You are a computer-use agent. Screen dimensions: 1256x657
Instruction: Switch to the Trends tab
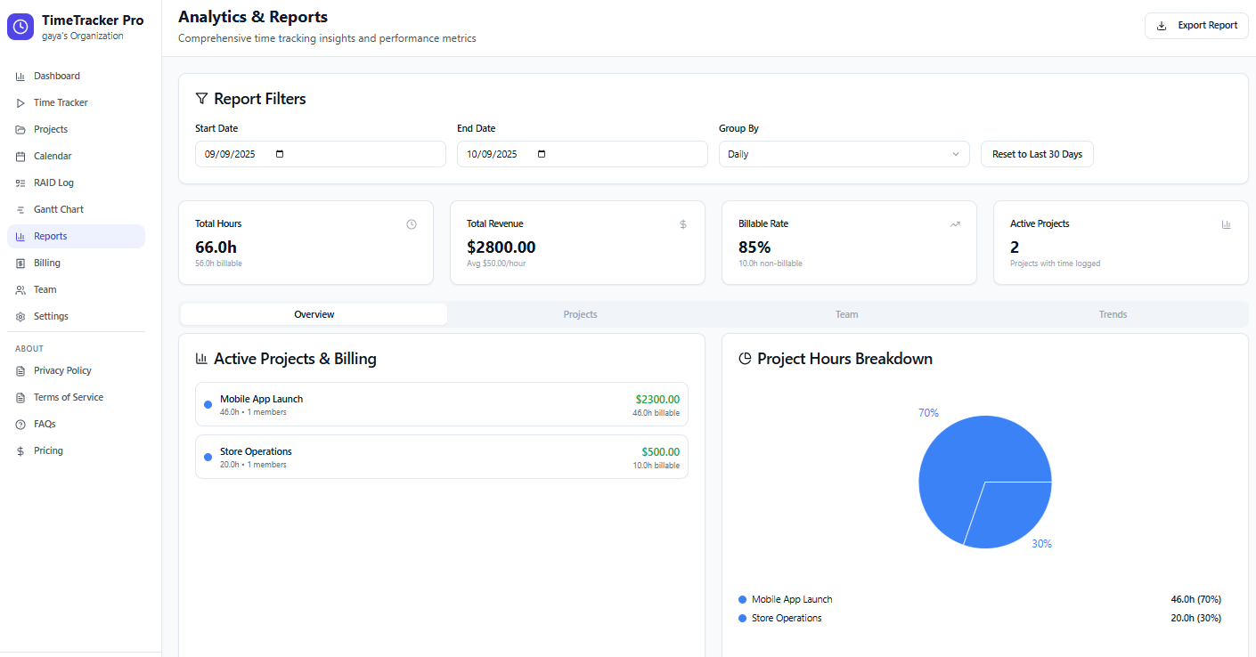(x=1113, y=313)
